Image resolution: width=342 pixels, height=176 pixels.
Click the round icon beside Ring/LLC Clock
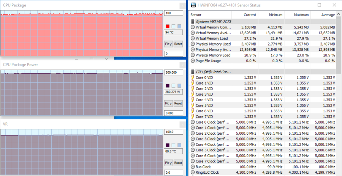click(192, 172)
